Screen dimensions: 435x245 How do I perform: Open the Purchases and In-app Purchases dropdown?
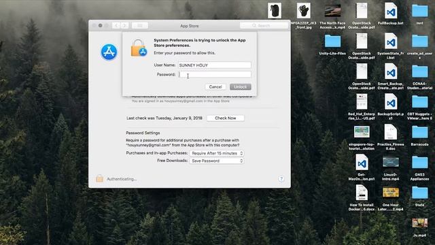[x=216, y=153]
